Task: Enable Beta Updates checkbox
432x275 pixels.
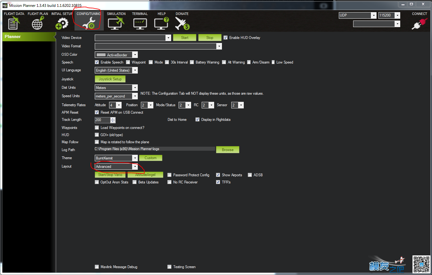Action: pyautogui.click(x=134, y=182)
